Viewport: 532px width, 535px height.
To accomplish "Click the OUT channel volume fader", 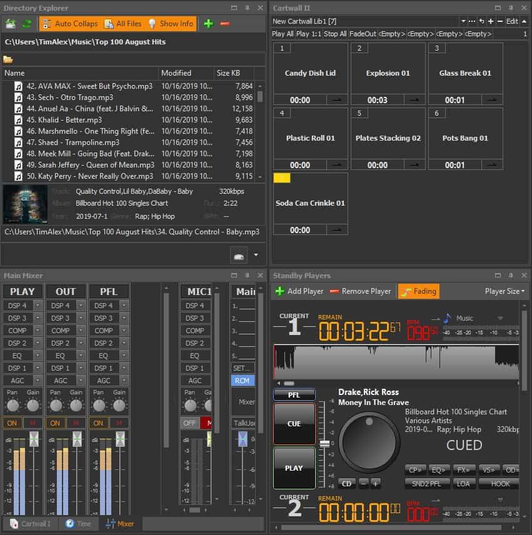I will coord(77,439).
